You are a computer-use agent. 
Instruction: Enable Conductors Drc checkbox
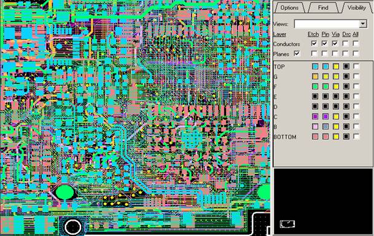345,44
